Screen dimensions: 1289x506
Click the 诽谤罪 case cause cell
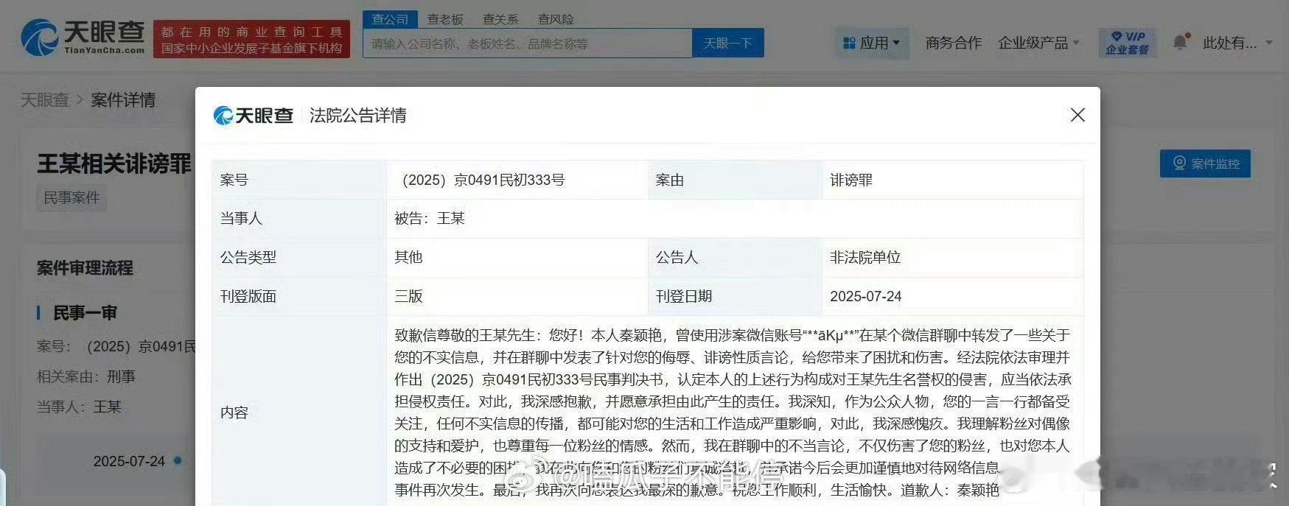coord(953,180)
